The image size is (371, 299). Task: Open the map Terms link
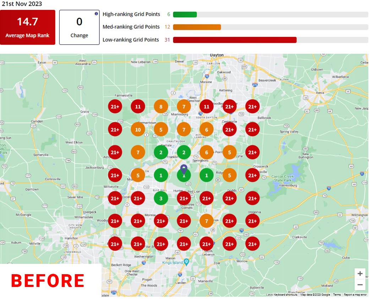point(337,295)
